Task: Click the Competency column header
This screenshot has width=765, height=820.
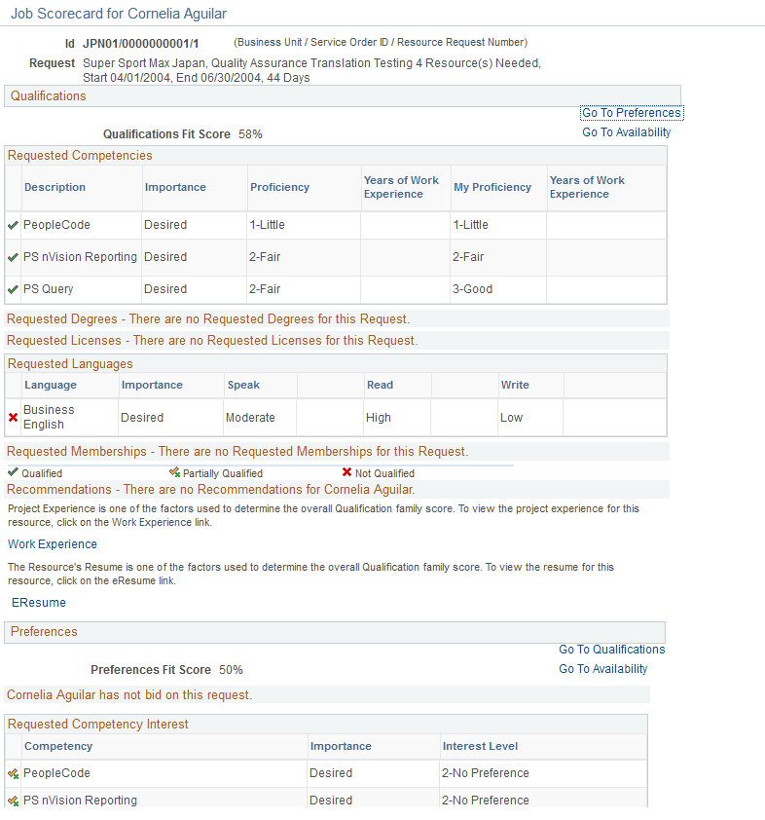Action: (58, 746)
